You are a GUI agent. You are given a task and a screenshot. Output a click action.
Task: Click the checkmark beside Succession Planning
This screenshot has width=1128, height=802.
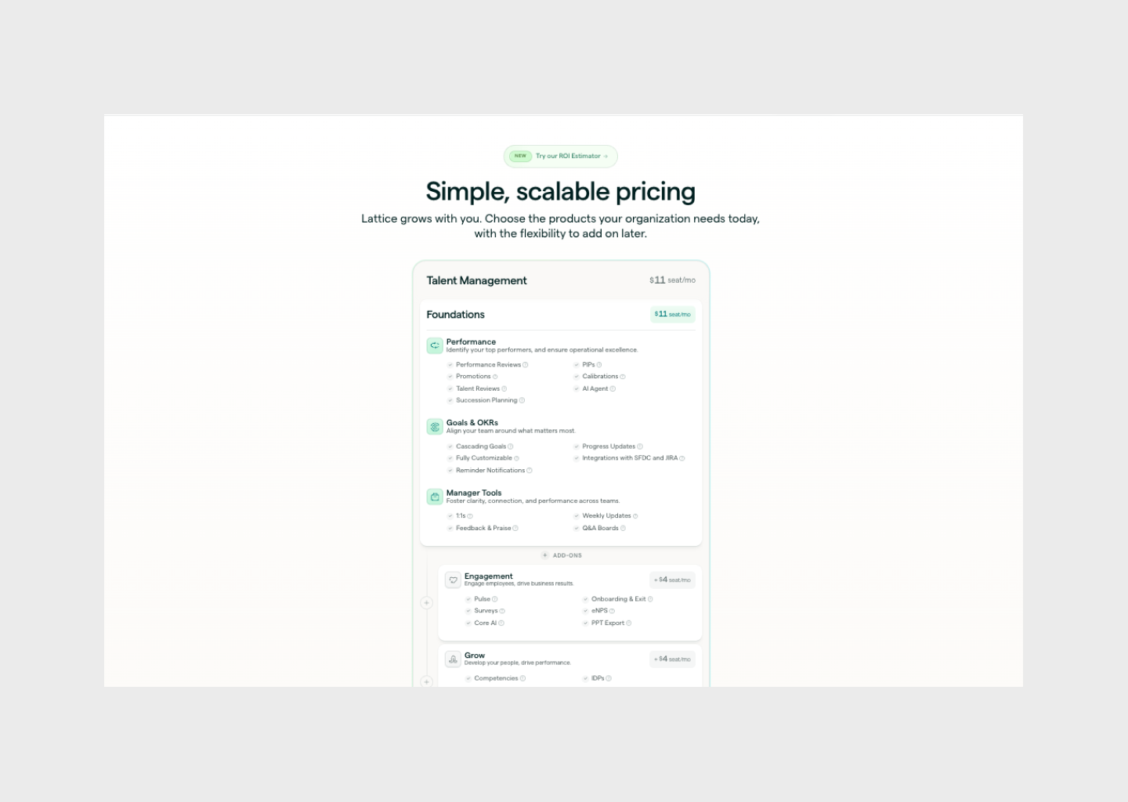point(450,401)
